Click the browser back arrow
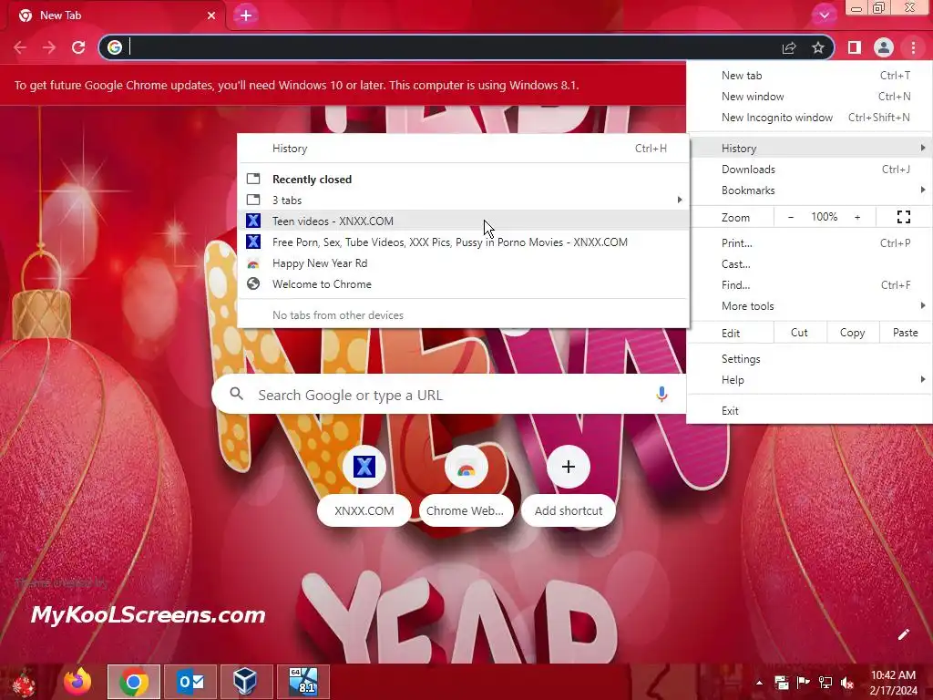Image resolution: width=933 pixels, height=700 pixels. coord(20,47)
